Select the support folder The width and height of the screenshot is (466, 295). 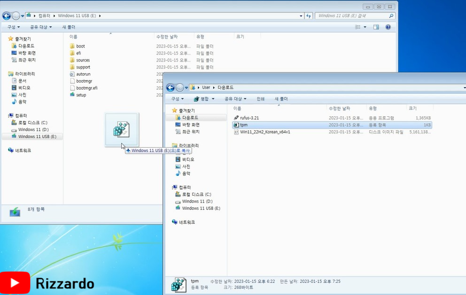point(83,67)
